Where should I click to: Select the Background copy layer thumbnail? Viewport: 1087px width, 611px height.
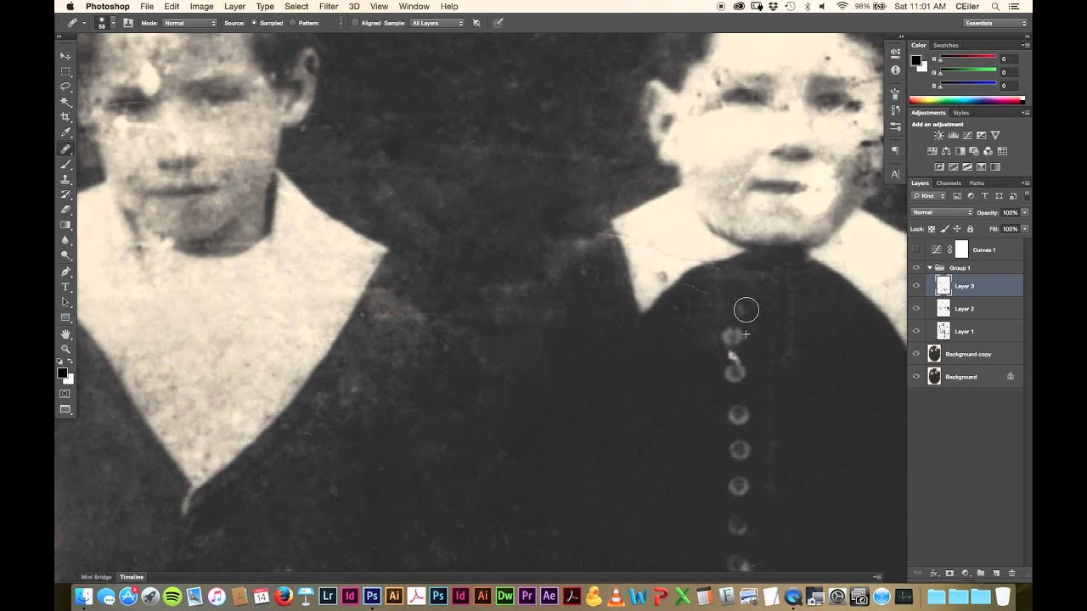(935, 354)
